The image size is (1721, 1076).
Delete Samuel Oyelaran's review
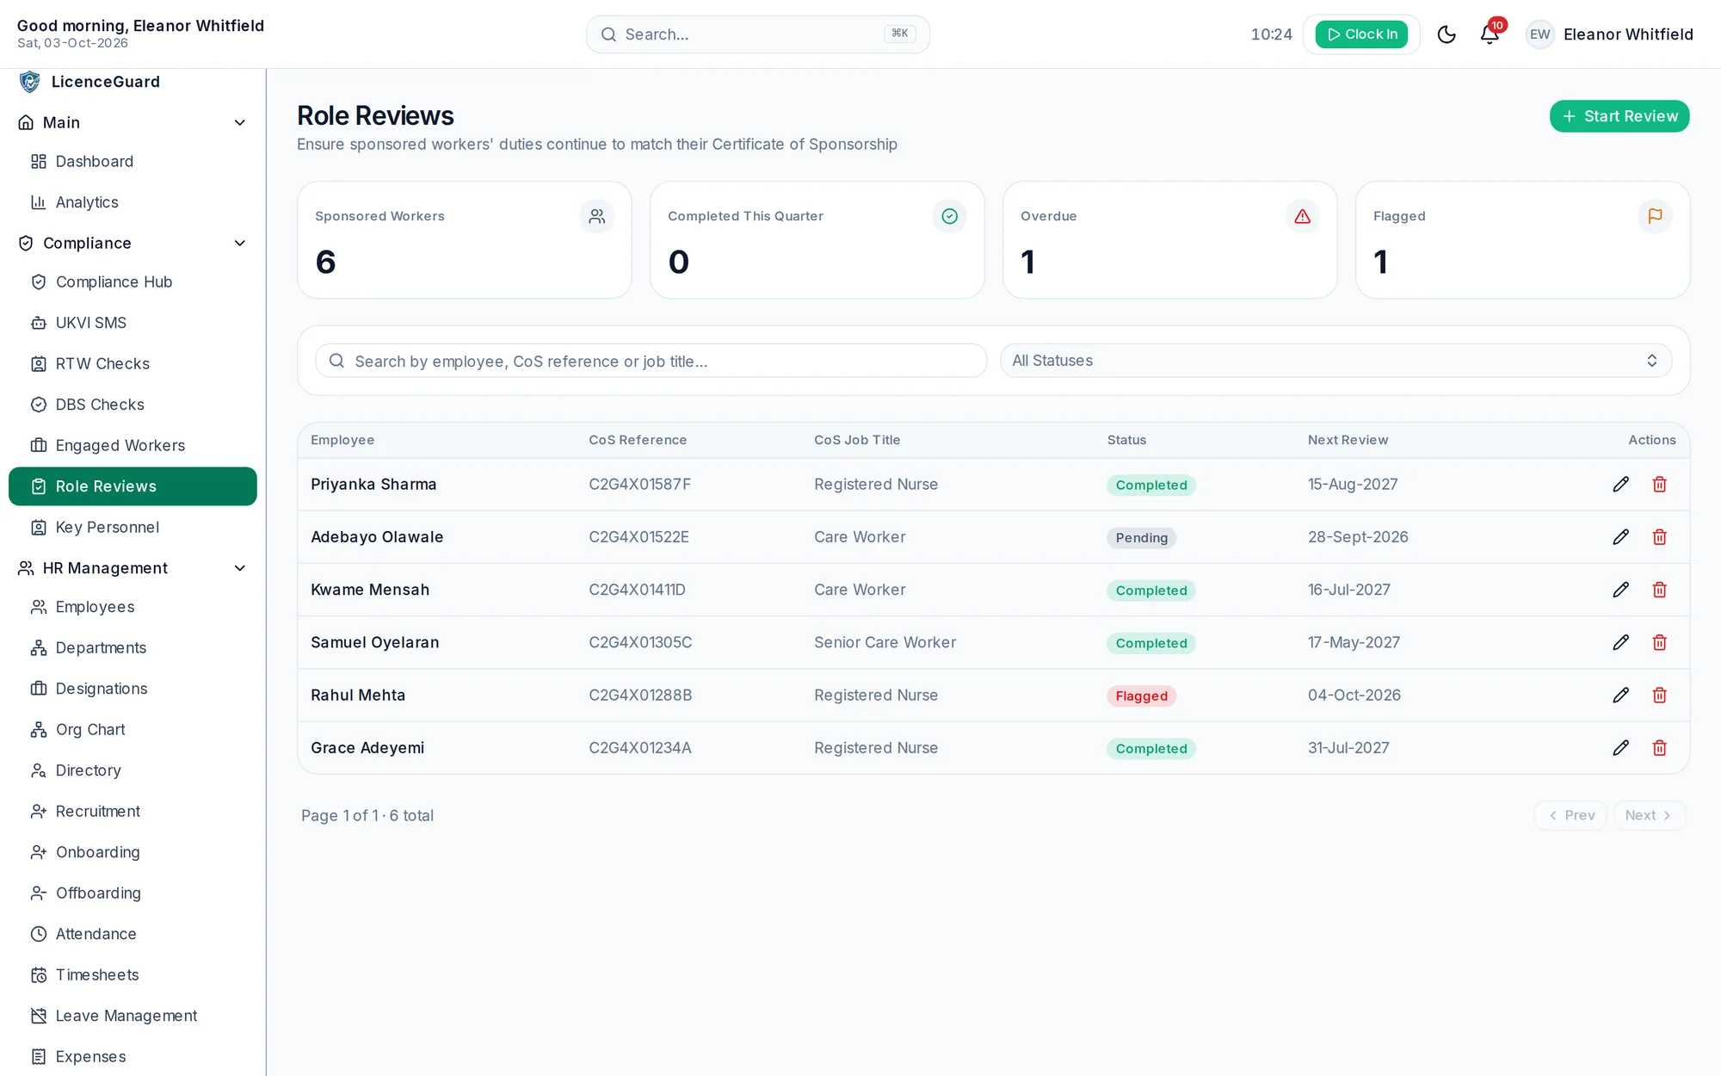point(1660,642)
